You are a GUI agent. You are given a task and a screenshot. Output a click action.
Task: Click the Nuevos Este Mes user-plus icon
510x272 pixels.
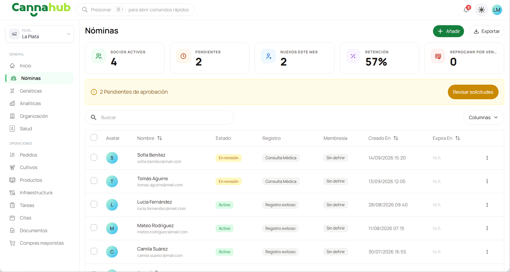(x=268, y=56)
